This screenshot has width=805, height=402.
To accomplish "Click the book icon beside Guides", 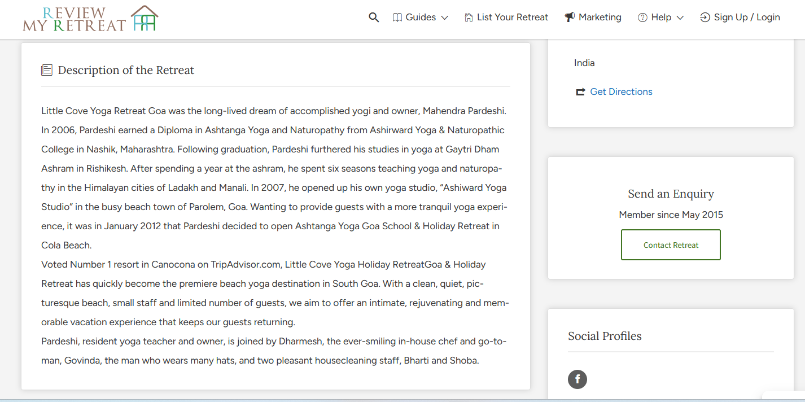I will [x=397, y=18].
